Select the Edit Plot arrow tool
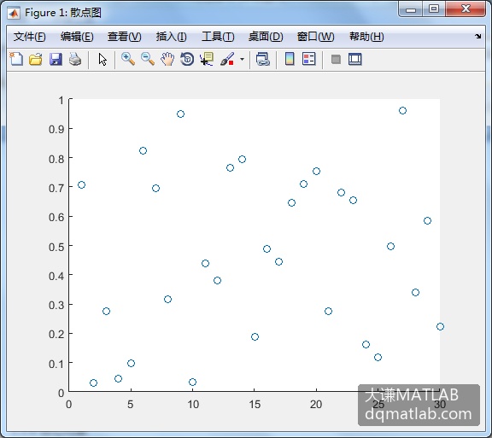 click(102, 59)
